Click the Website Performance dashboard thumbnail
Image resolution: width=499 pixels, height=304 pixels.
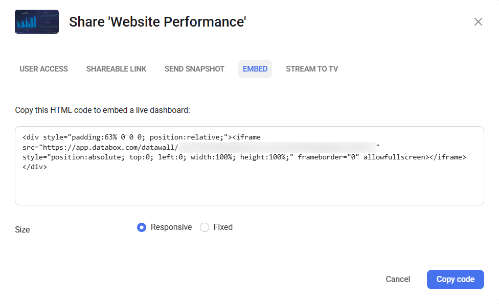37,21
